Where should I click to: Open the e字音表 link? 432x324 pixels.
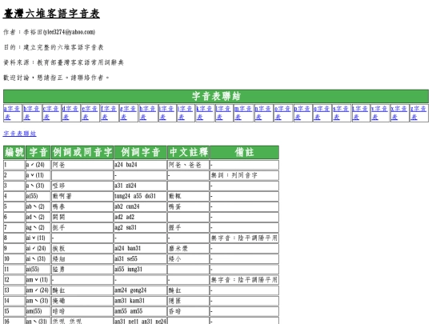point(90,113)
